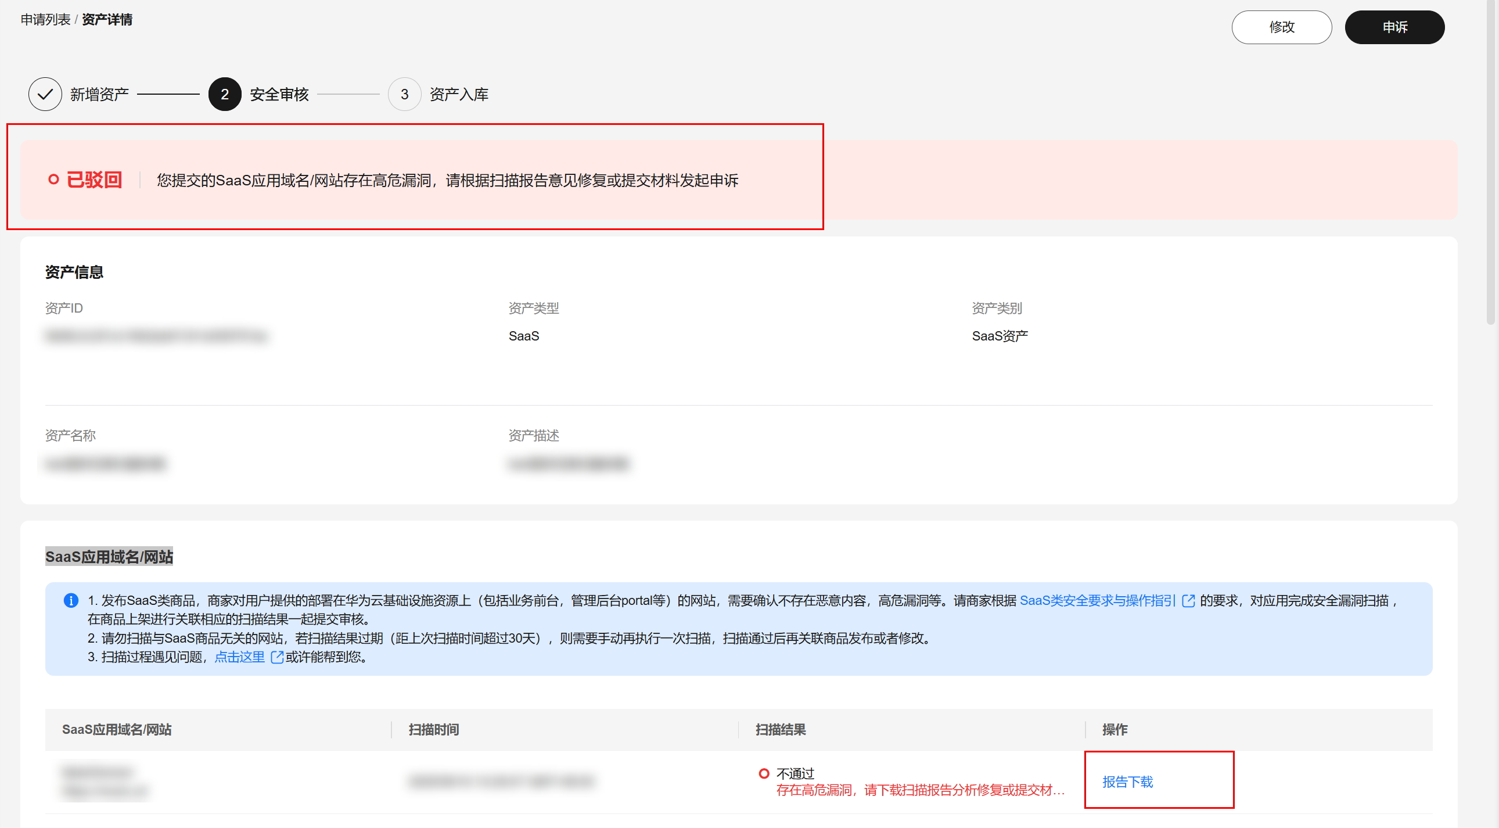Click the red 不通过 status circle in scan results
This screenshot has width=1499, height=828.
coord(764,773)
